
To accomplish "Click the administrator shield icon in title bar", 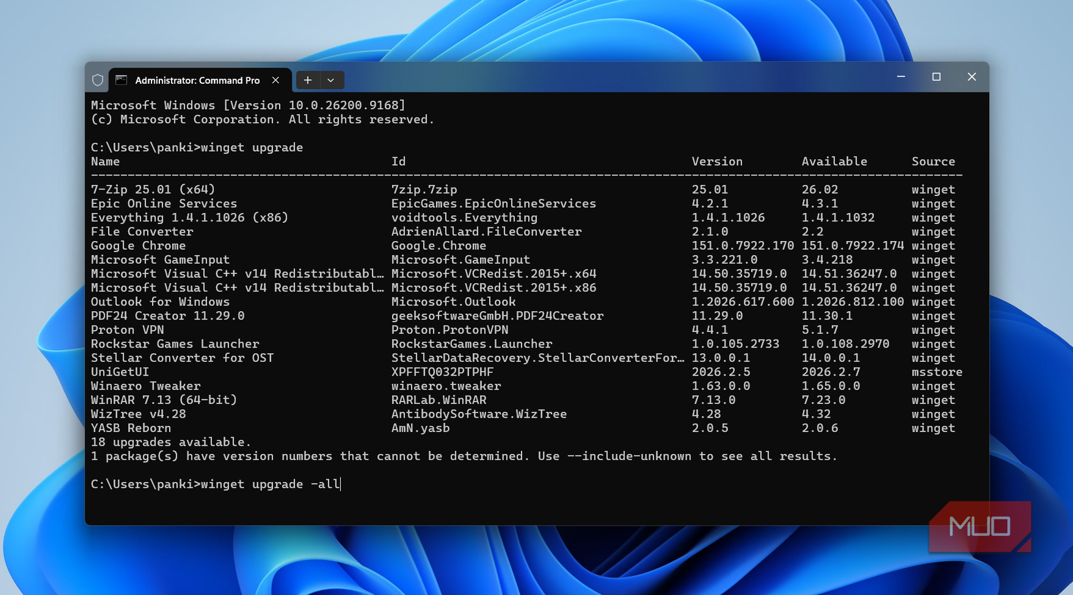I will (x=98, y=80).
